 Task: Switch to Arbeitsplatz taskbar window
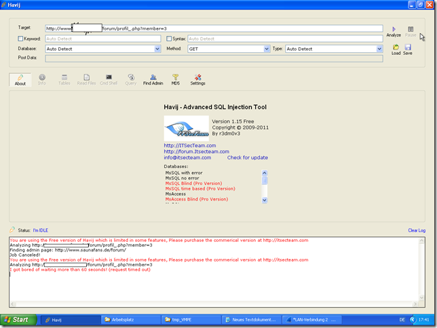(x=131, y=320)
